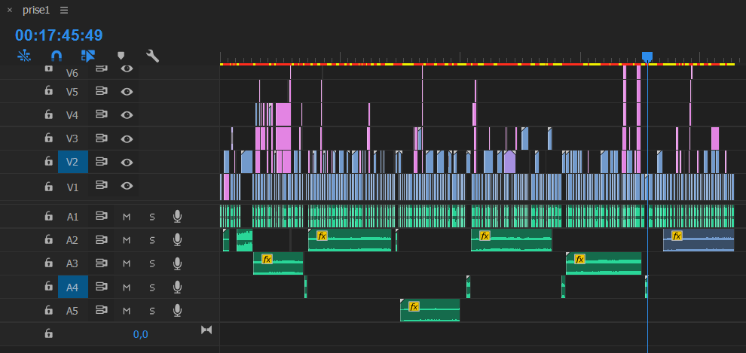Select the purple clip on V2
Image resolution: width=746 pixels, height=353 pixels.
pyautogui.click(x=509, y=162)
